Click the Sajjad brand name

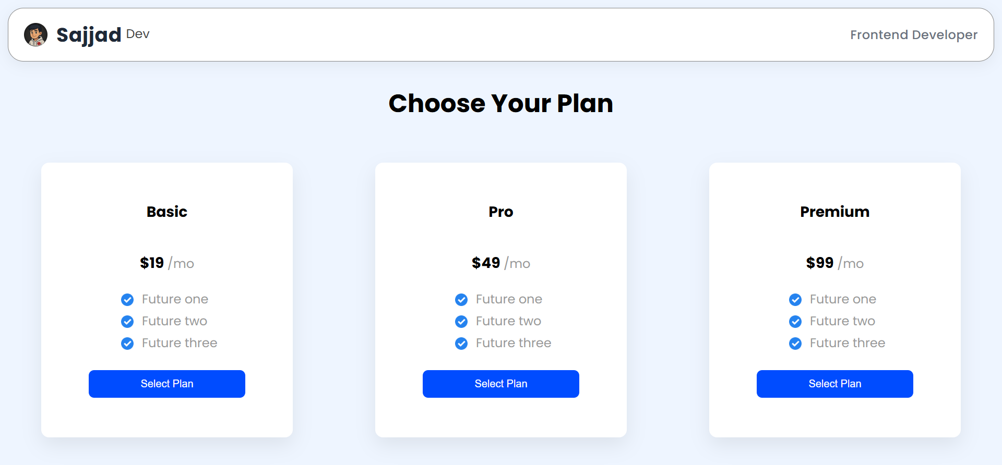[x=89, y=35]
